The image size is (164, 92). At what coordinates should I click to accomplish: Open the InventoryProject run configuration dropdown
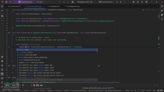107,2
